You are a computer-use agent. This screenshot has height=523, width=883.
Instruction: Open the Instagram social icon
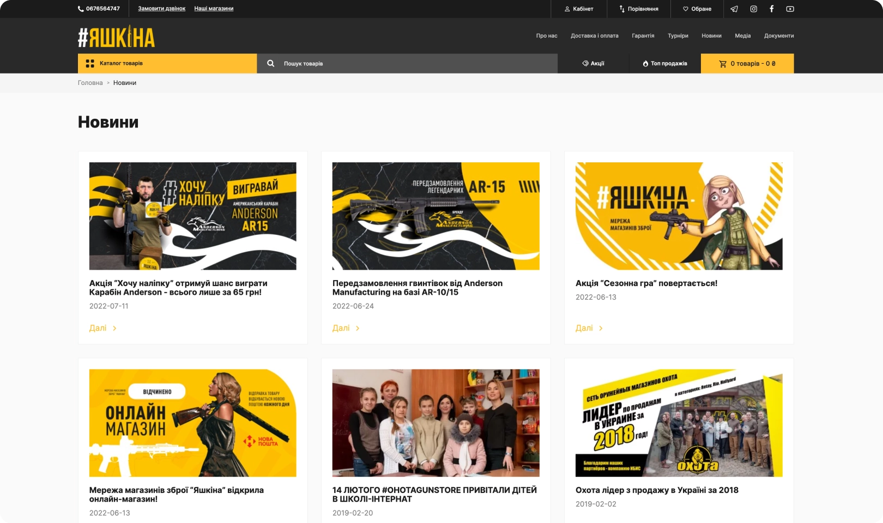(753, 9)
